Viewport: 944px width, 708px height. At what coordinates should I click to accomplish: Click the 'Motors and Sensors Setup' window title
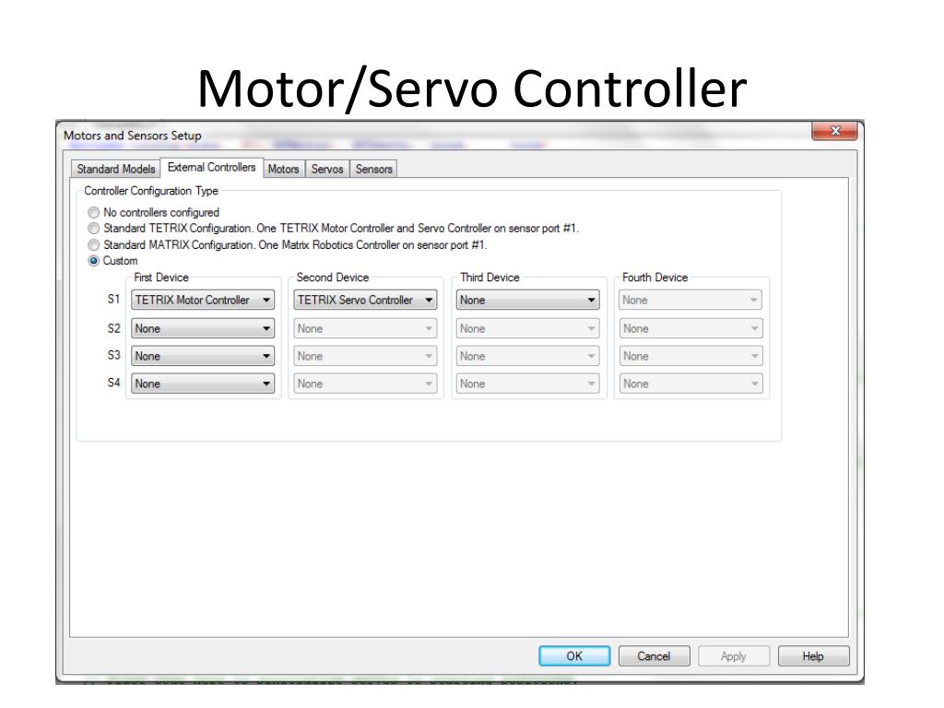(133, 136)
